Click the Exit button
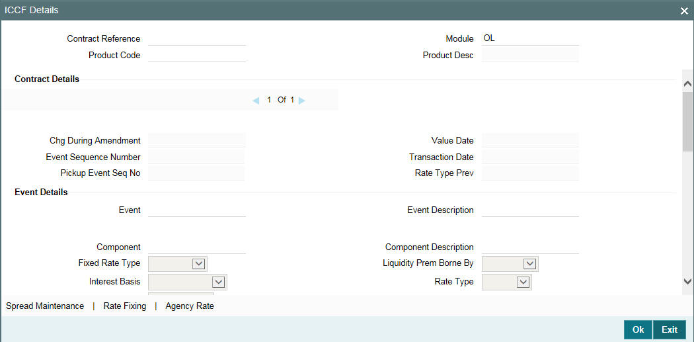Viewport: 694px width, 342px height. coord(669,329)
